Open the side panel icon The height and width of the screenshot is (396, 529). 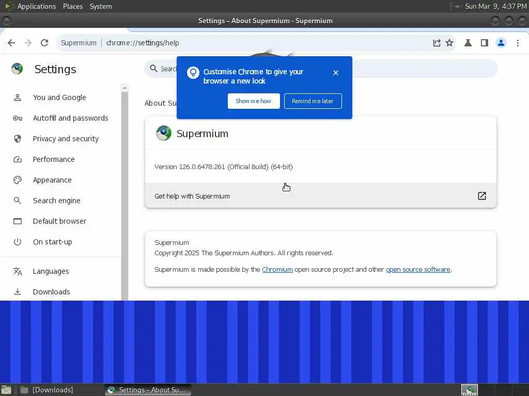tap(485, 43)
